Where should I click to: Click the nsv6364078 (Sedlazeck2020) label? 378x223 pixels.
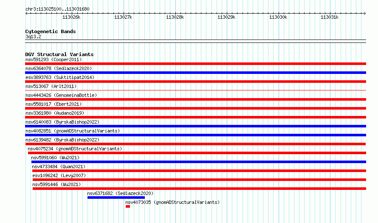59,68
